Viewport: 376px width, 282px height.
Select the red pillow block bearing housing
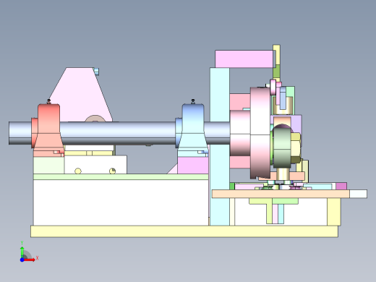(48, 130)
